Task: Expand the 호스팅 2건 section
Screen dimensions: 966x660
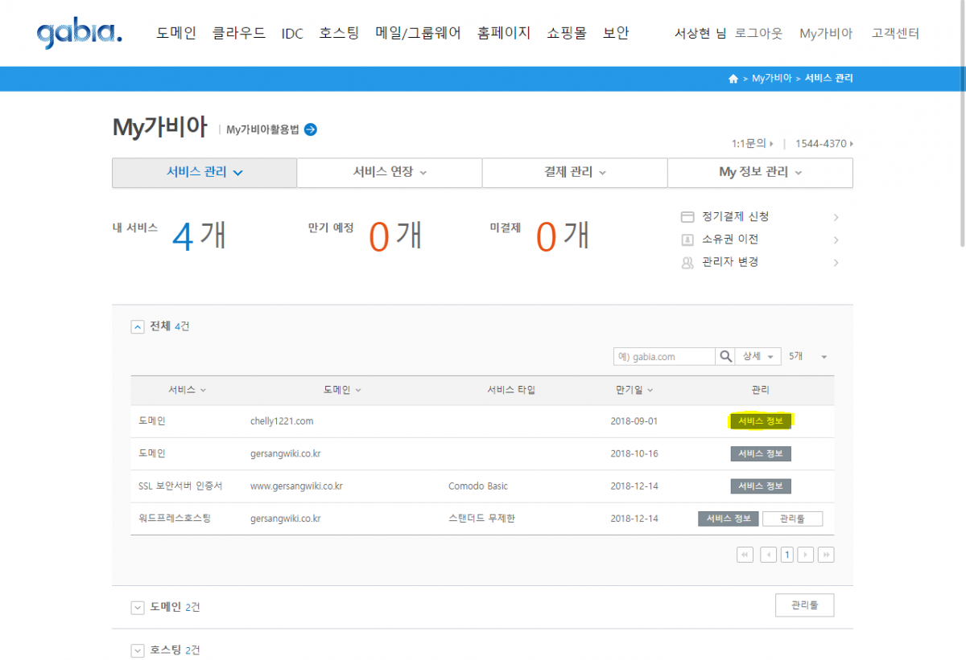Action: [x=137, y=650]
